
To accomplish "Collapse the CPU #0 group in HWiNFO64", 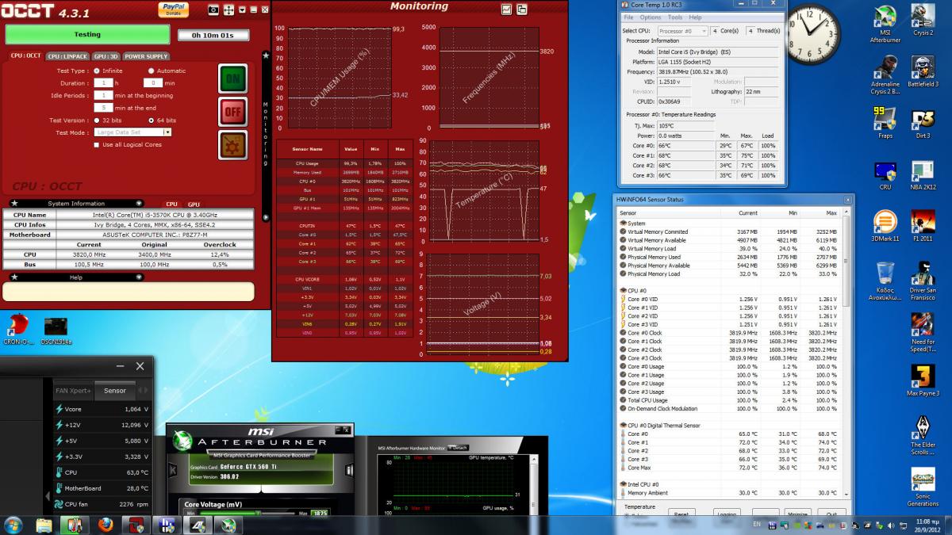I will pos(623,291).
